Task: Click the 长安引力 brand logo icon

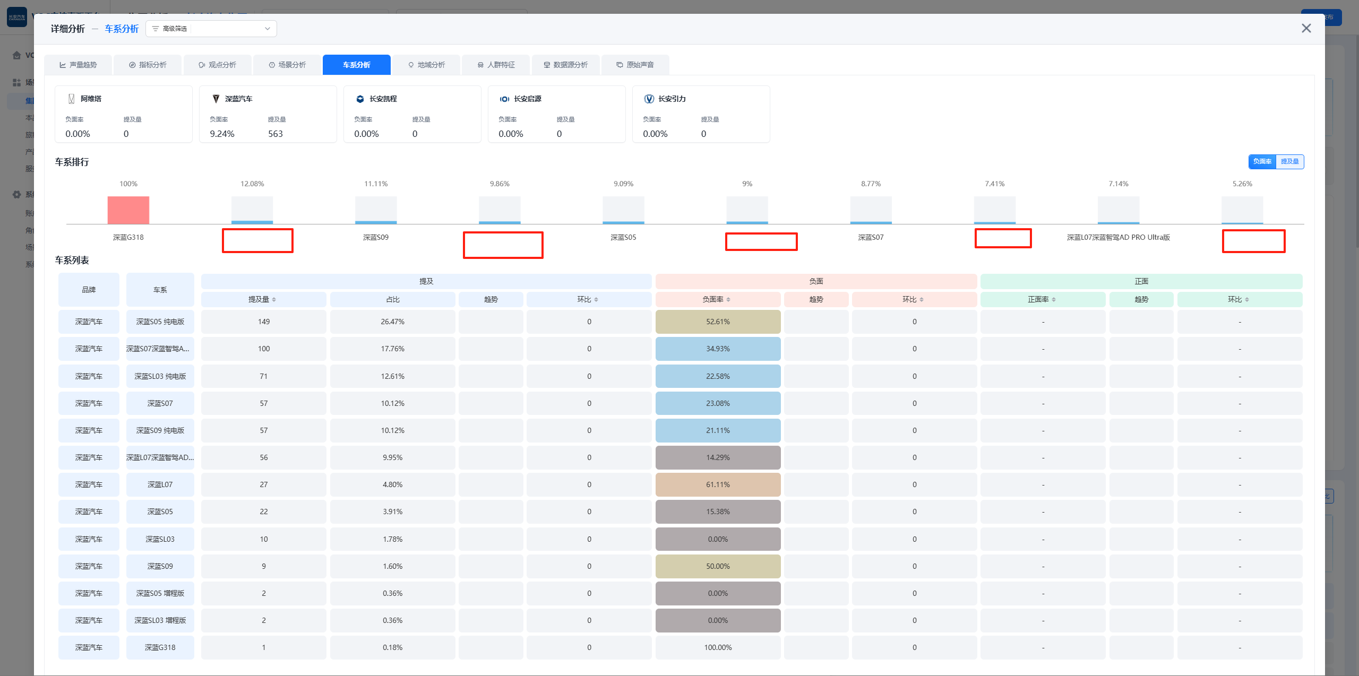Action: click(x=649, y=99)
